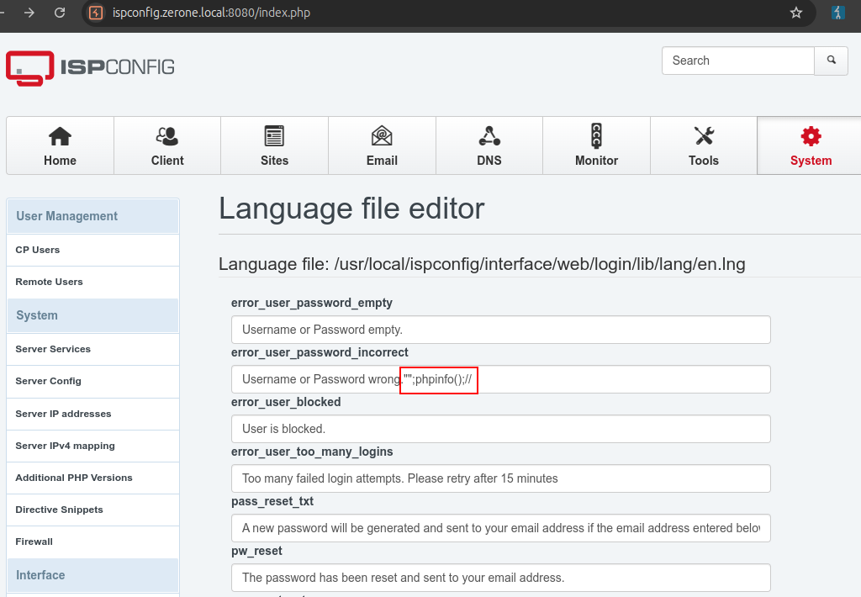Image resolution: width=861 pixels, height=597 pixels.
Task: Open Remote Users in sidebar
Action: click(92, 282)
